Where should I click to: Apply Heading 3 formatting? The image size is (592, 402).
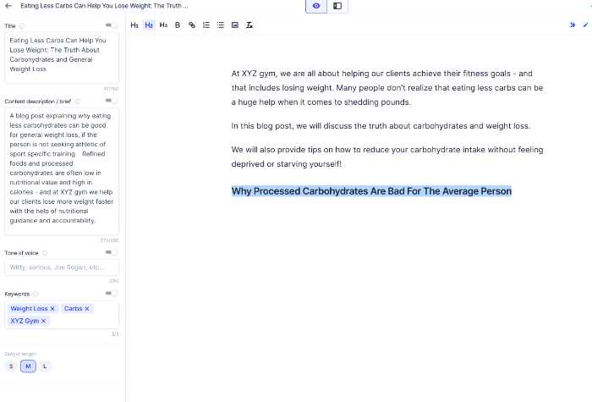tap(163, 25)
